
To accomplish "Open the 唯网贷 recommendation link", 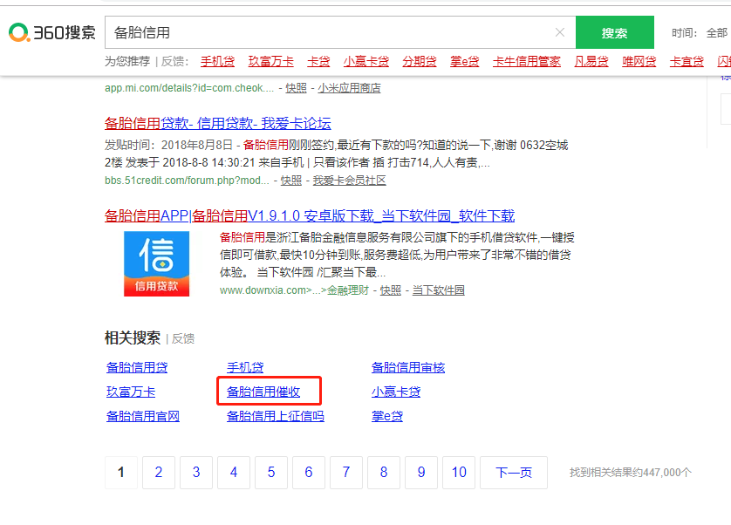I will coord(639,61).
